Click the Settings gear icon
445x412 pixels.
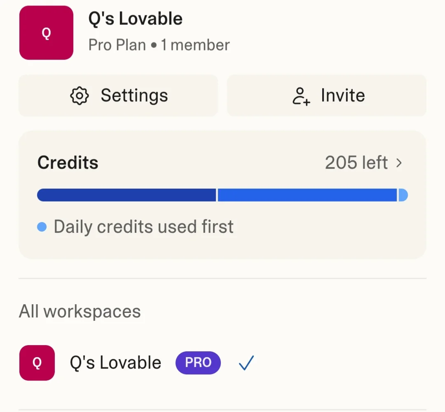[79, 95]
